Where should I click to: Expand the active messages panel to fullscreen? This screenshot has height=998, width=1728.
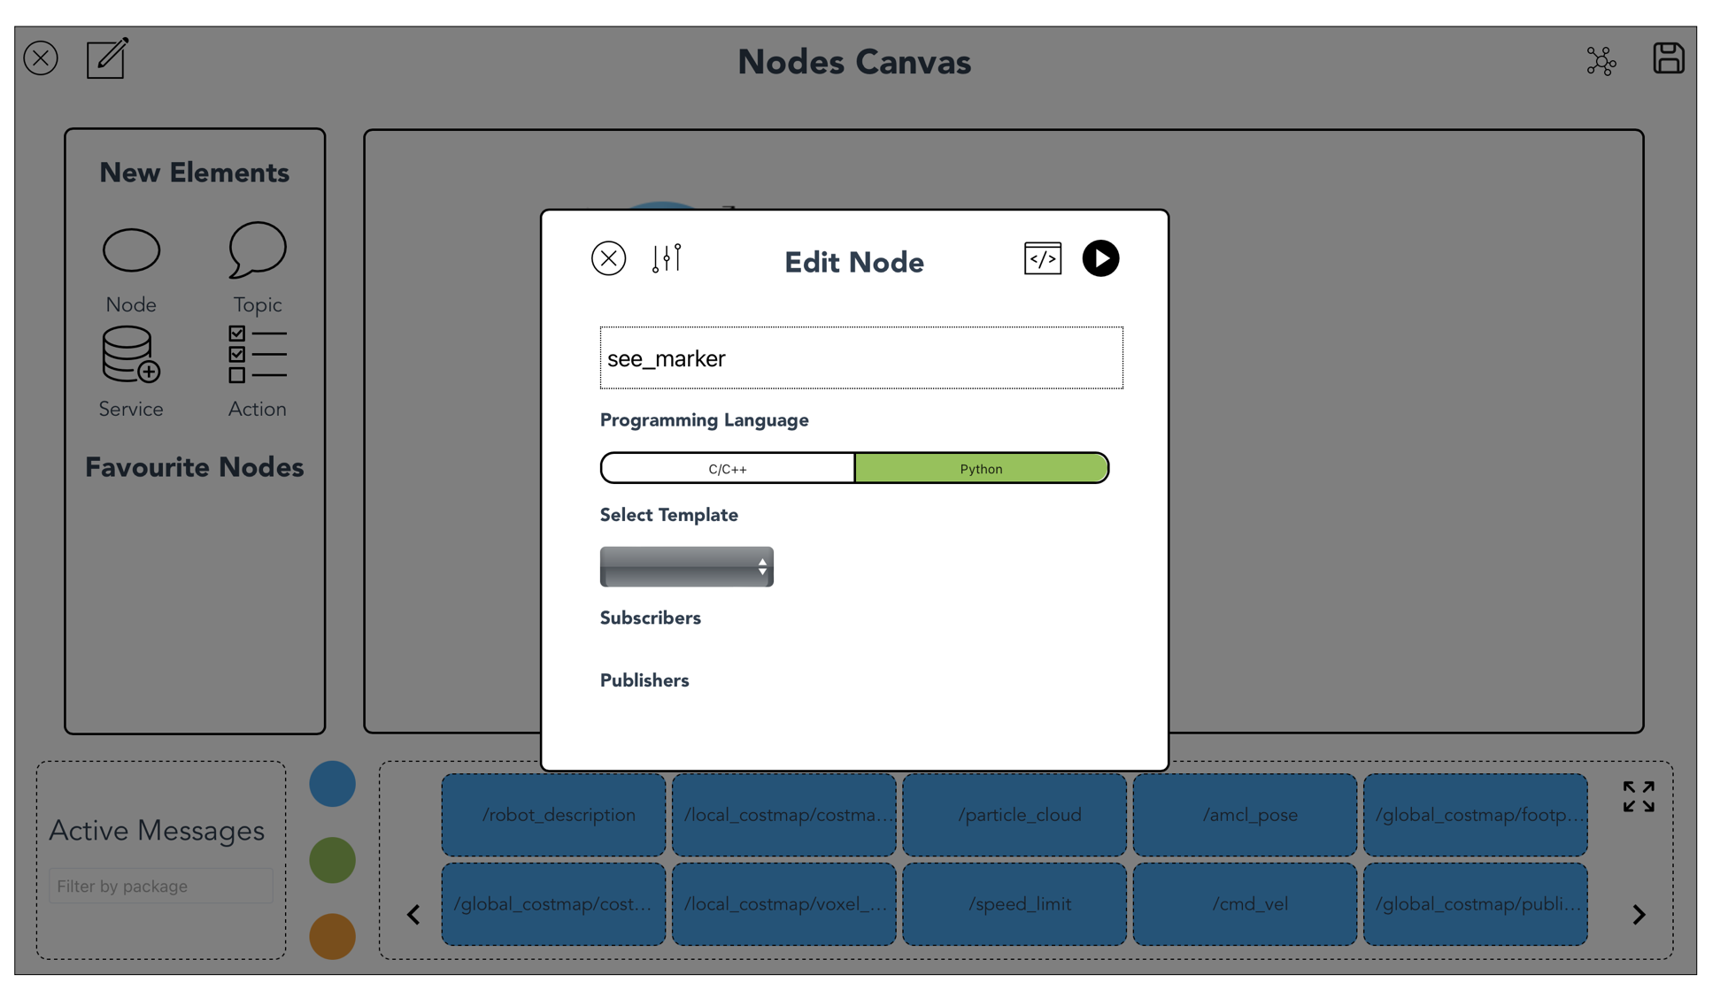(1638, 796)
